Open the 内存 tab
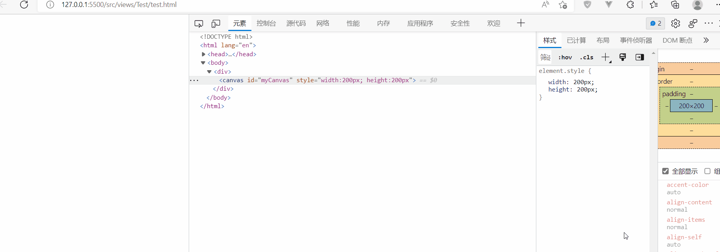Image resolution: width=720 pixels, height=252 pixels. [384, 23]
